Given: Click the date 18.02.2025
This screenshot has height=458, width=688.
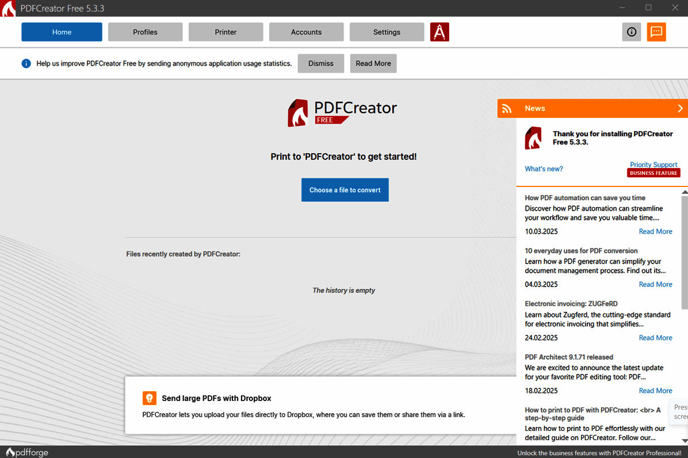Looking at the screenshot, I should click(541, 391).
